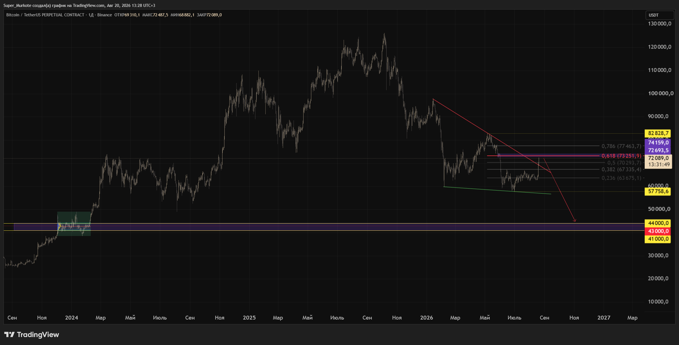Screen dimensions: 679x345
Task: Select the 82 828,7 yellow price label
Action: click(x=658, y=133)
